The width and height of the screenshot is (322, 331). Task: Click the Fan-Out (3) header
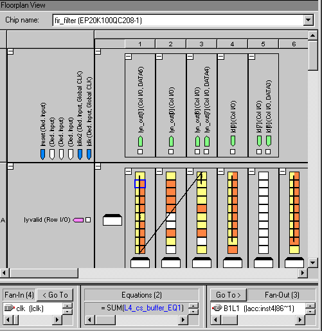(x=282, y=295)
